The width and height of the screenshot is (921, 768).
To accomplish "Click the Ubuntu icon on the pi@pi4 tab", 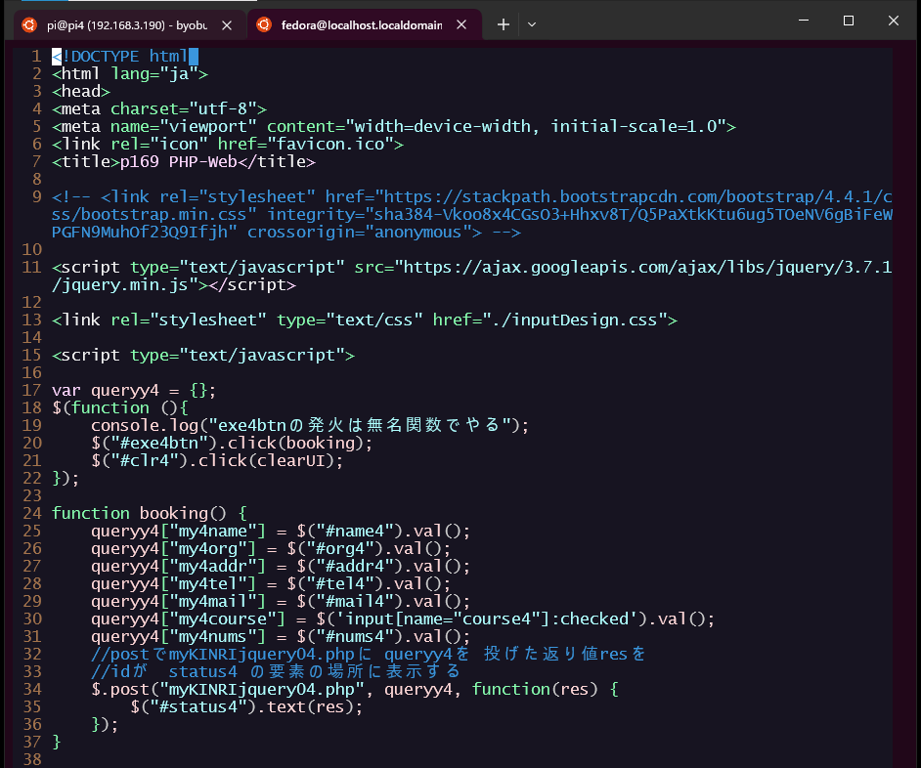I will click(x=28, y=25).
